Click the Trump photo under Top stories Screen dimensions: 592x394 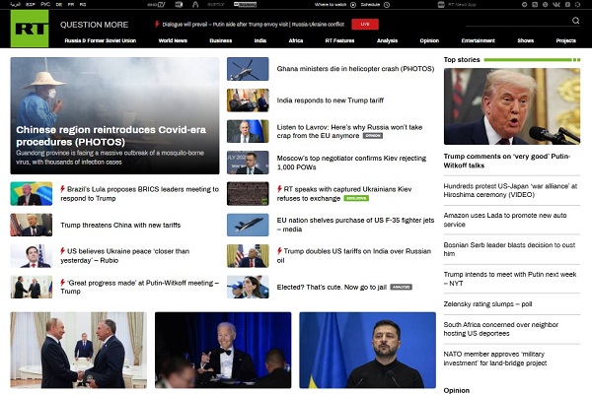click(x=512, y=106)
